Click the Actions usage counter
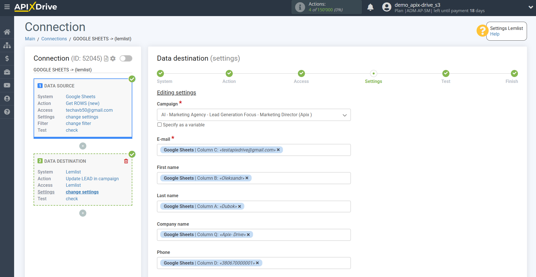The image size is (536, 277). [326, 10]
